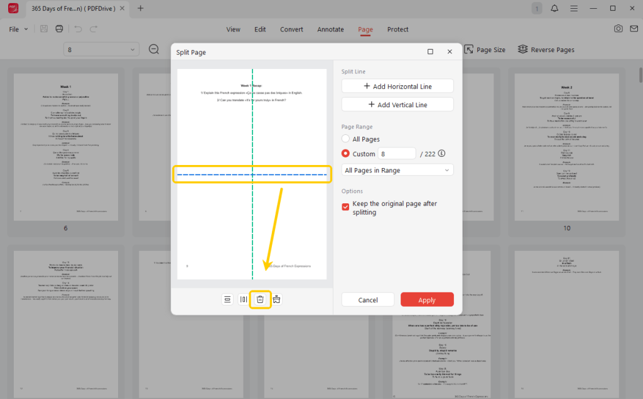Screen dimensions: 643x399
Task: Click the Apply button
Action: coord(427,299)
